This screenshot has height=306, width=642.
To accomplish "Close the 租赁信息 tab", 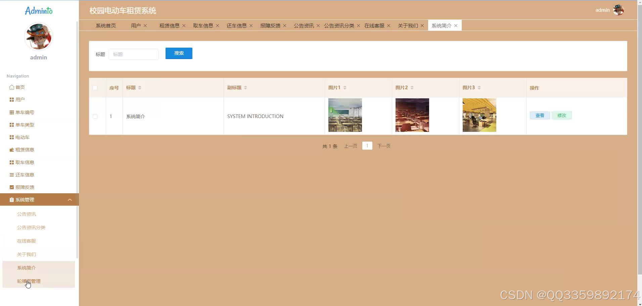I will (184, 25).
